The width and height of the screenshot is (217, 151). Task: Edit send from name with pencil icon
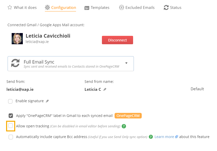pos(105,89)
